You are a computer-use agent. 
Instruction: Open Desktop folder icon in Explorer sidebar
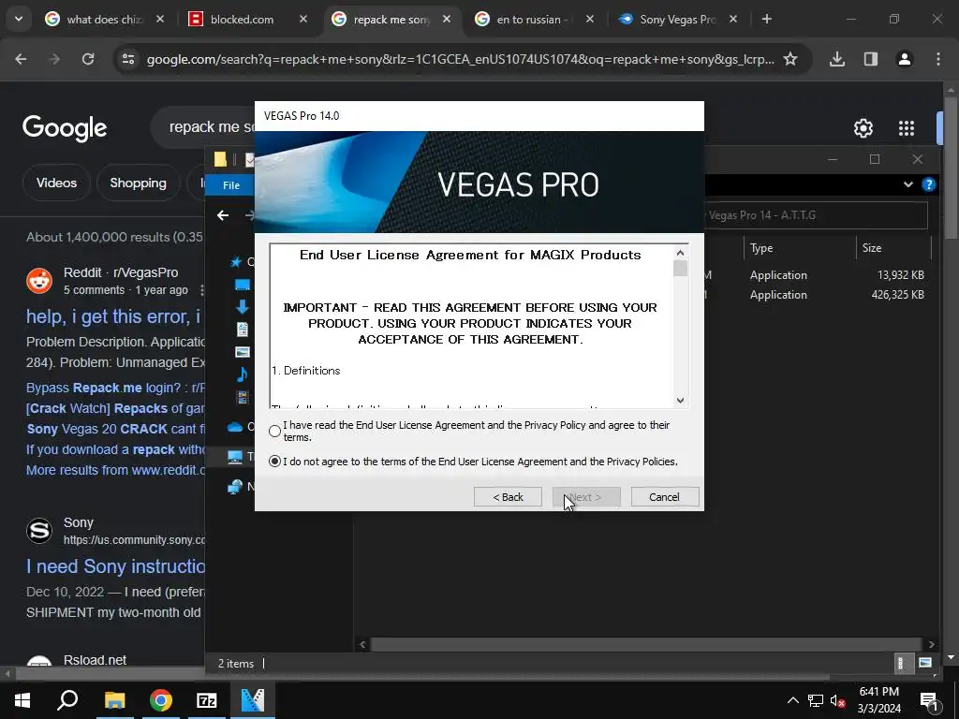pos(243,285)
